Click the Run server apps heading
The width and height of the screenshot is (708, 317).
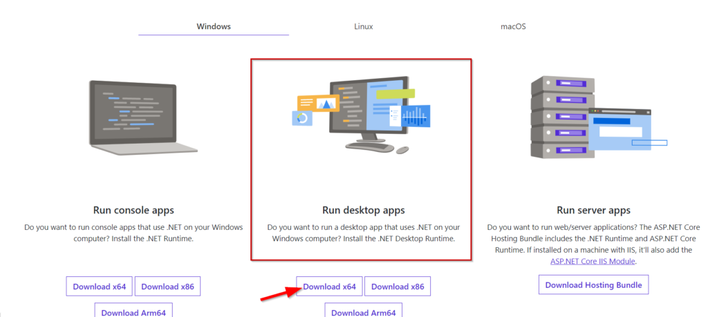pyautogui.click(x=594, y=210)
